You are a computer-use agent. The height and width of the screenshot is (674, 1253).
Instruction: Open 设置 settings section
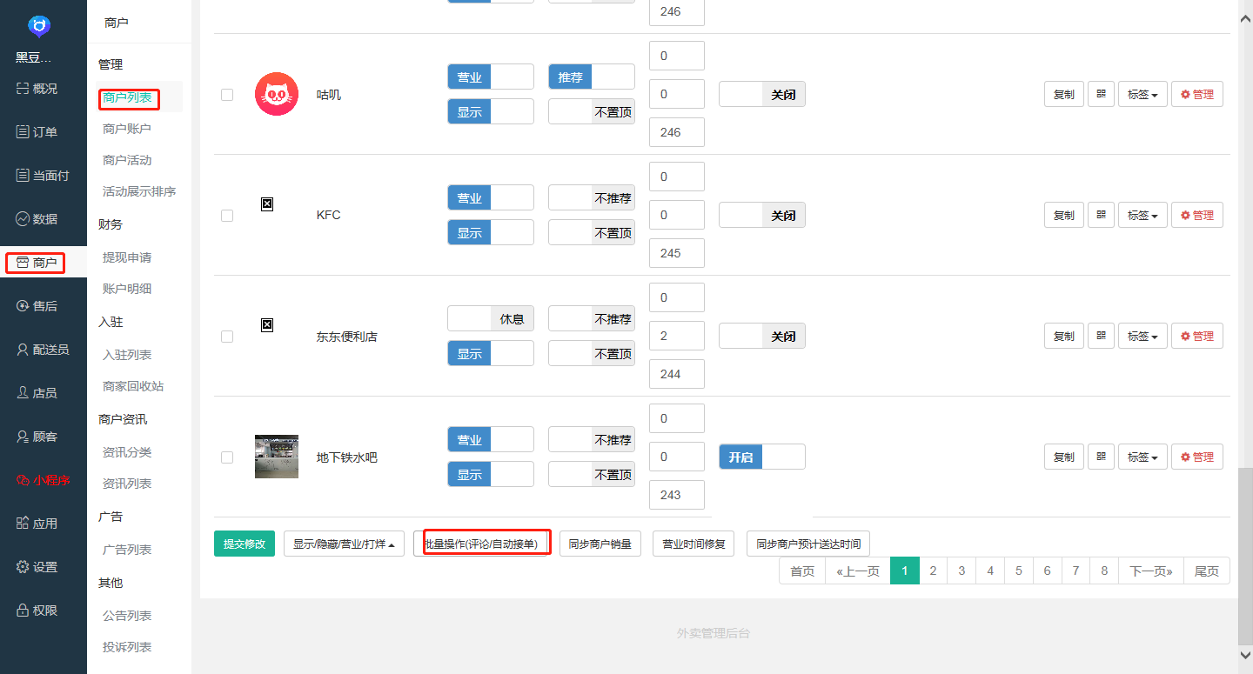click(x=37, y=567)
